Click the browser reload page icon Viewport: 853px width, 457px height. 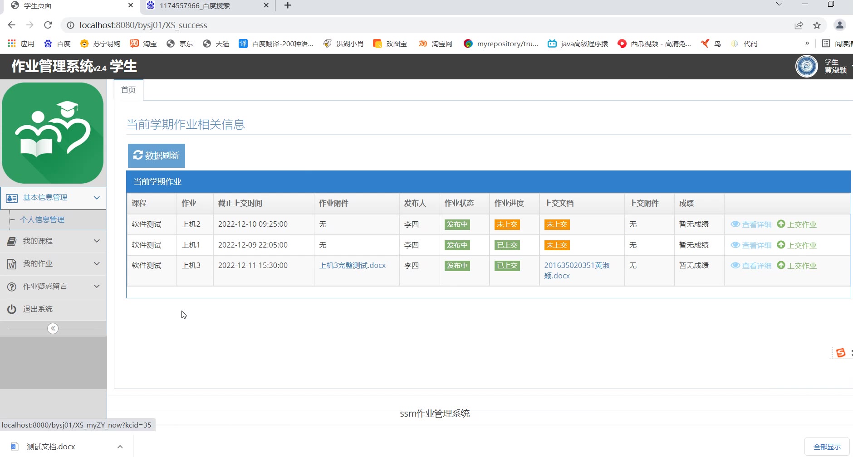point(48,25)
